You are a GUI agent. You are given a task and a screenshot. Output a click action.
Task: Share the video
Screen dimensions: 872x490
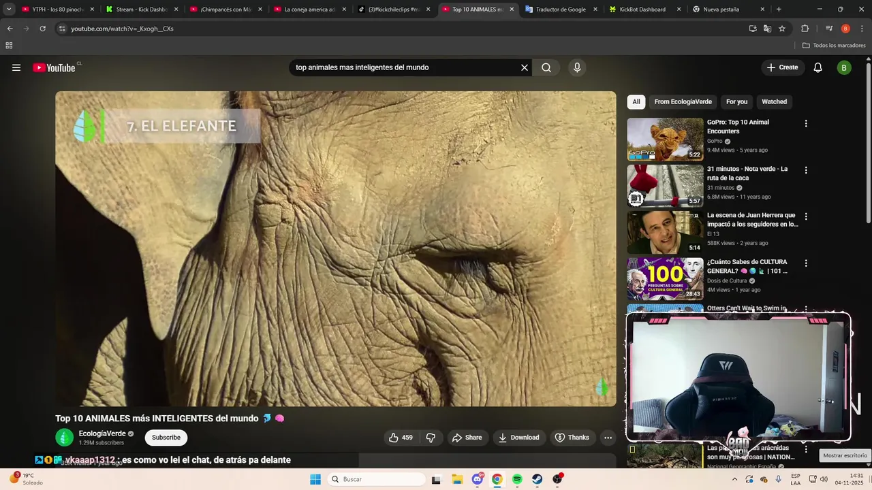467,438
